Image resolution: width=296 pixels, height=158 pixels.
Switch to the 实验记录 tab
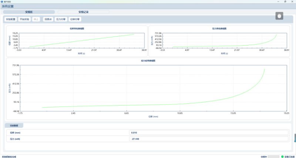point(83,12)
